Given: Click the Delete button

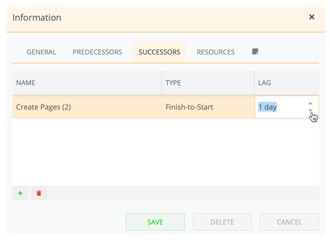Looking at the screenshot, I should point(222,222).
